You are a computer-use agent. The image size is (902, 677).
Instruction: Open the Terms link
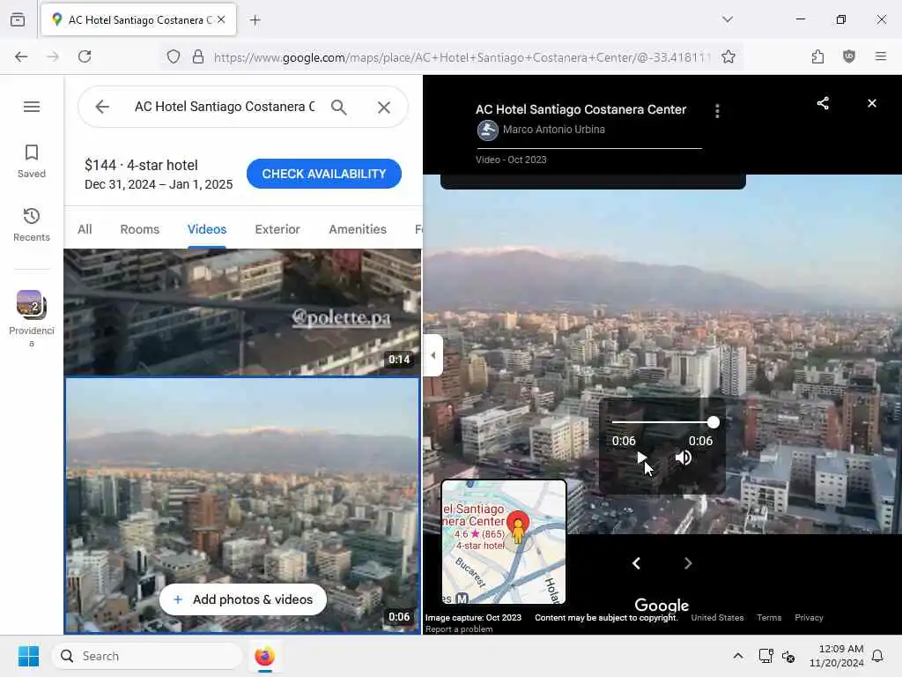point(769,618)
